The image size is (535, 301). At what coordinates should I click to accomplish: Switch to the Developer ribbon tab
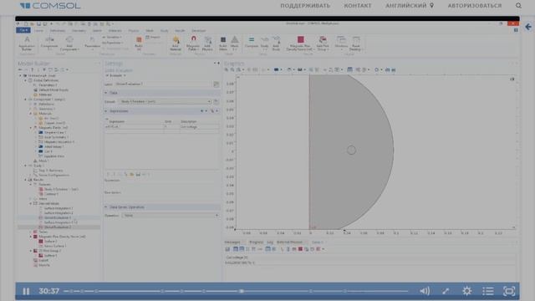[199, 31]
